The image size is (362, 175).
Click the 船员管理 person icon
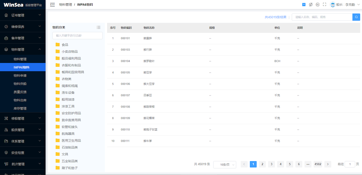tap(6, 130)
